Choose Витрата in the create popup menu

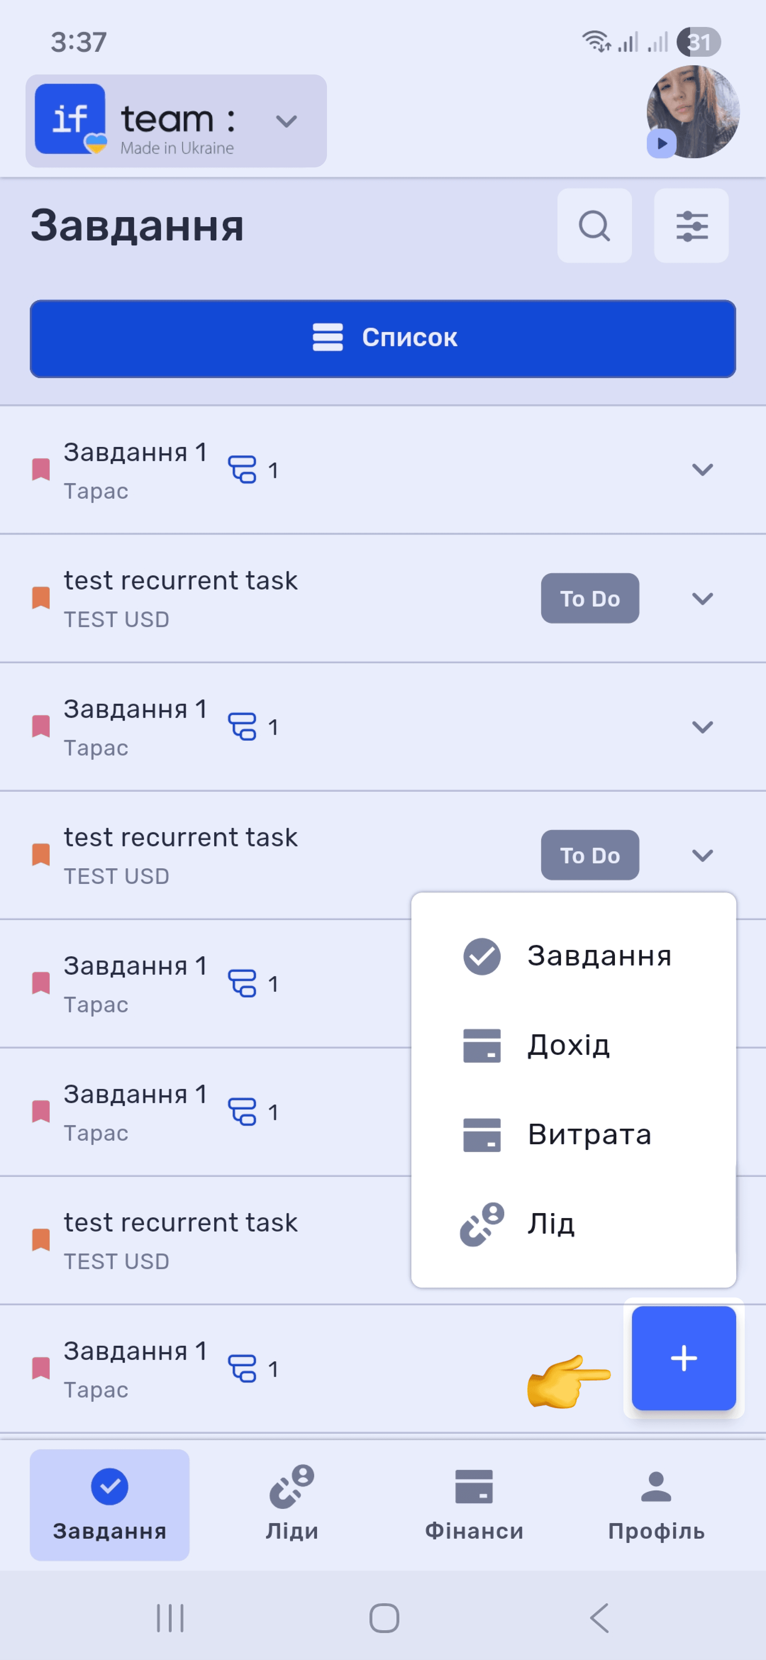point(573,1134)
